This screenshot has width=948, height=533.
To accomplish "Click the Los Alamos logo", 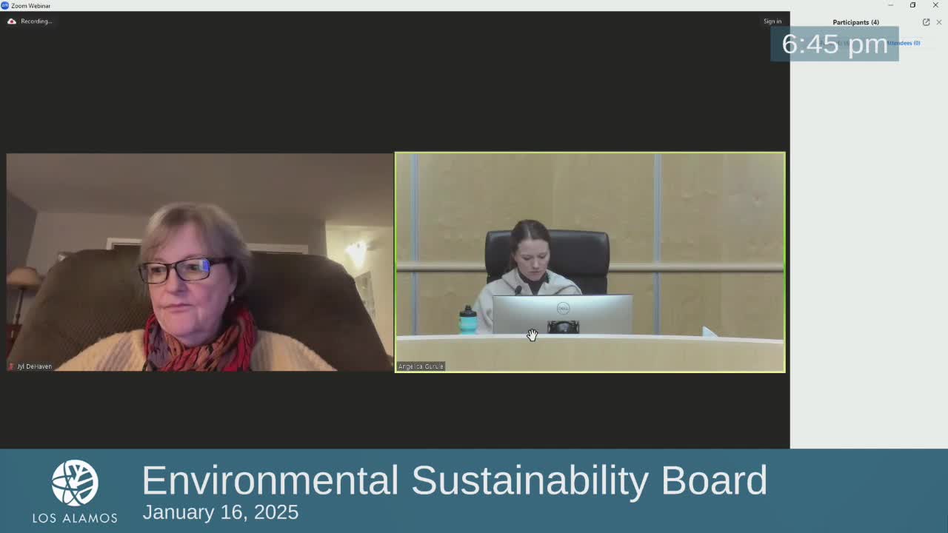I will (x=75, y=492).
